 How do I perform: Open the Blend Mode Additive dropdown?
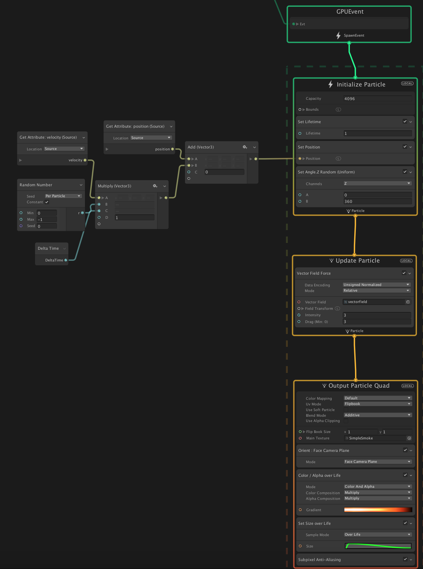377,415
